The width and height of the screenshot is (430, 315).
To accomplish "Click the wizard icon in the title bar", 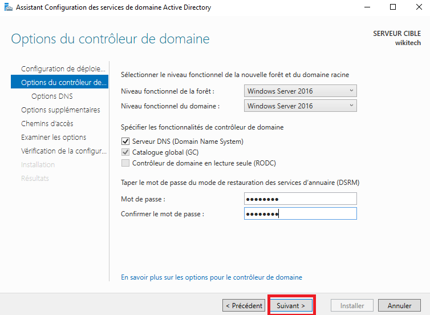I will [8, 7].
